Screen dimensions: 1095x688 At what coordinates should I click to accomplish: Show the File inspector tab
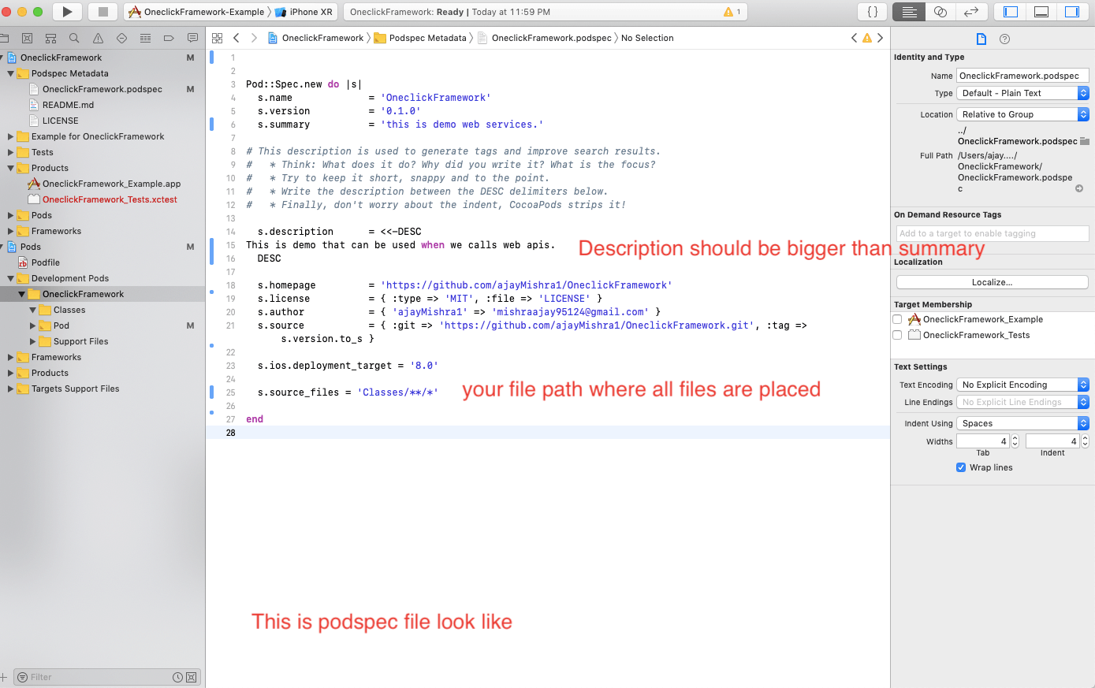(x=981, y=39)
